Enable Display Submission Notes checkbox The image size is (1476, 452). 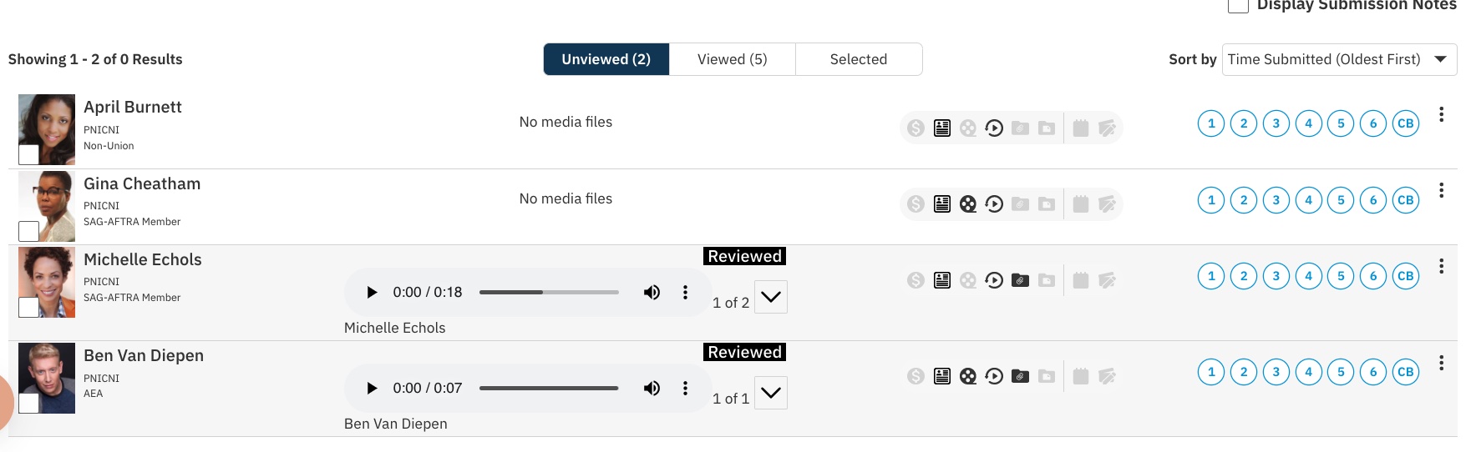coord(1238,5)
